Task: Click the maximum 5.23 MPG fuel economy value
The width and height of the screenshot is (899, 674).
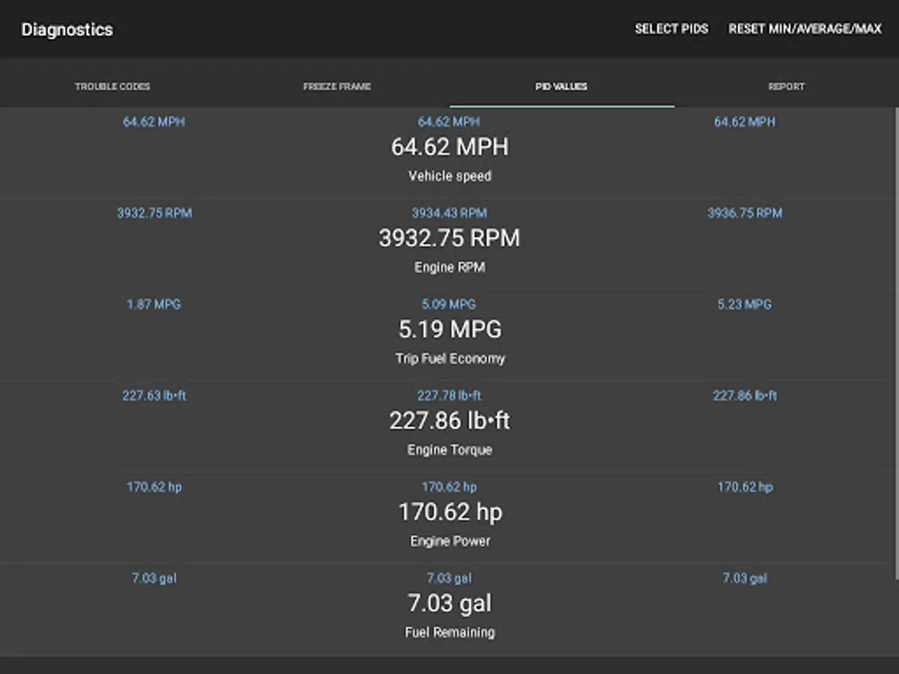Action: 745,305
